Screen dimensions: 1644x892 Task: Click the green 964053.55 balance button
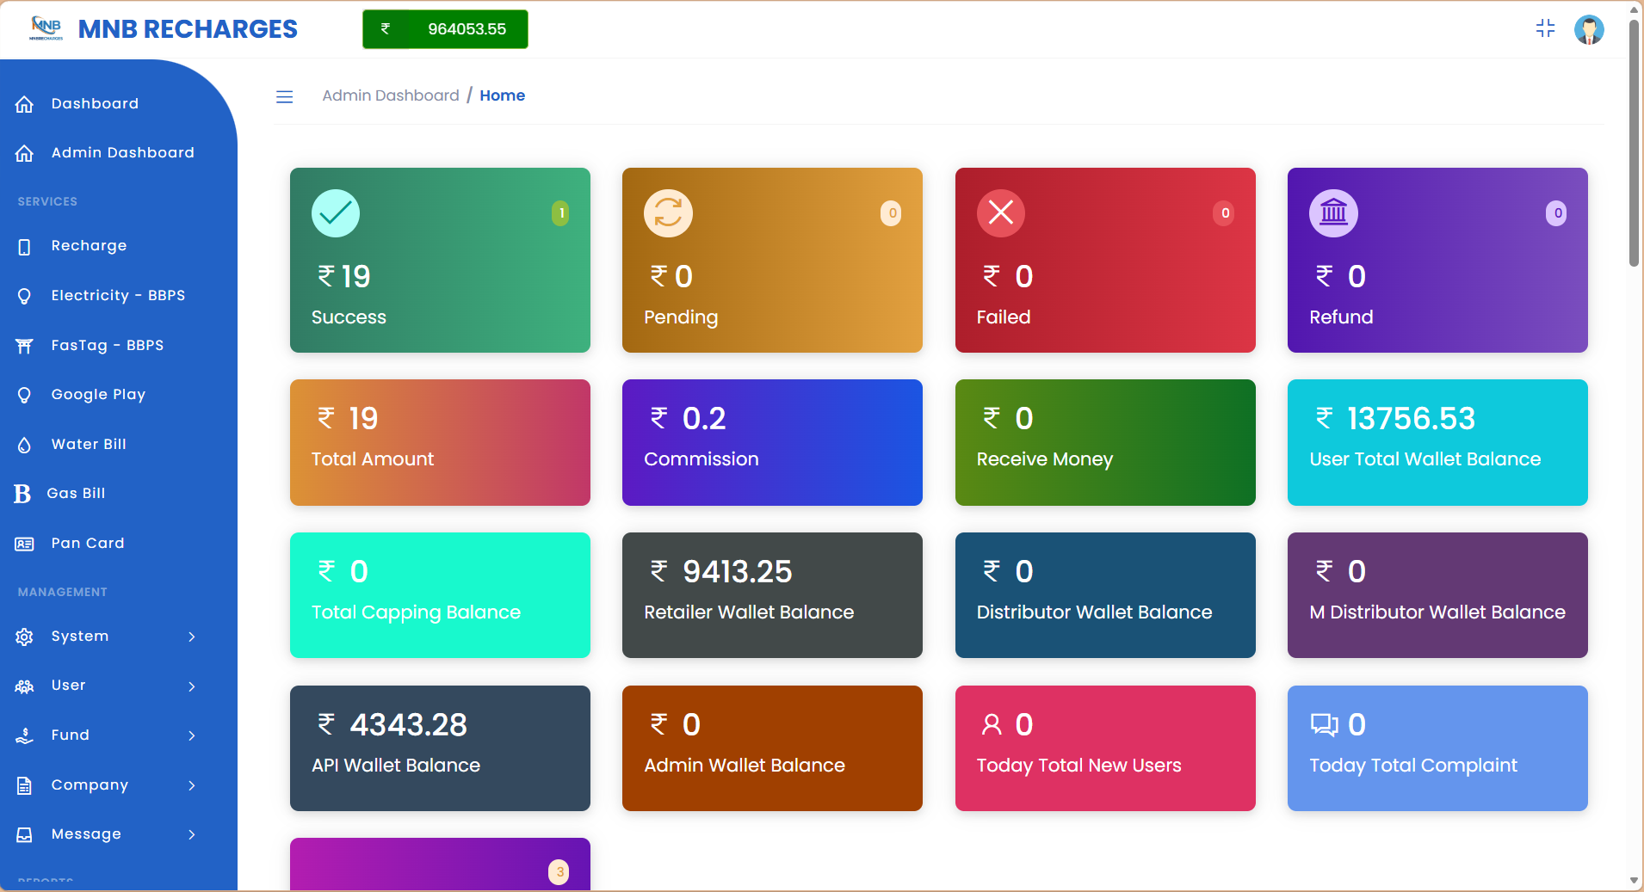[x=445, y=29]
